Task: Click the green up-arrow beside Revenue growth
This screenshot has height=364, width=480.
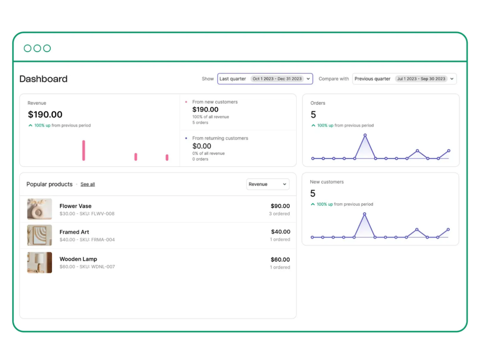Action: (x=31, y=126)
